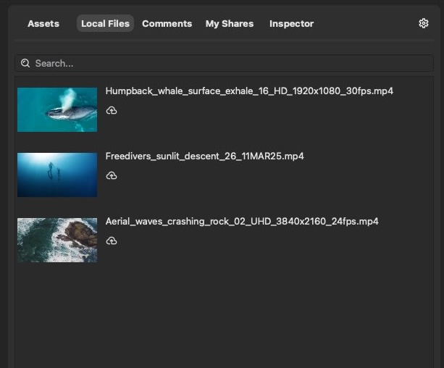
Task: Choose the Aerial_waves_crashing_rock_02_UHD filename
Action: [242, 222]
